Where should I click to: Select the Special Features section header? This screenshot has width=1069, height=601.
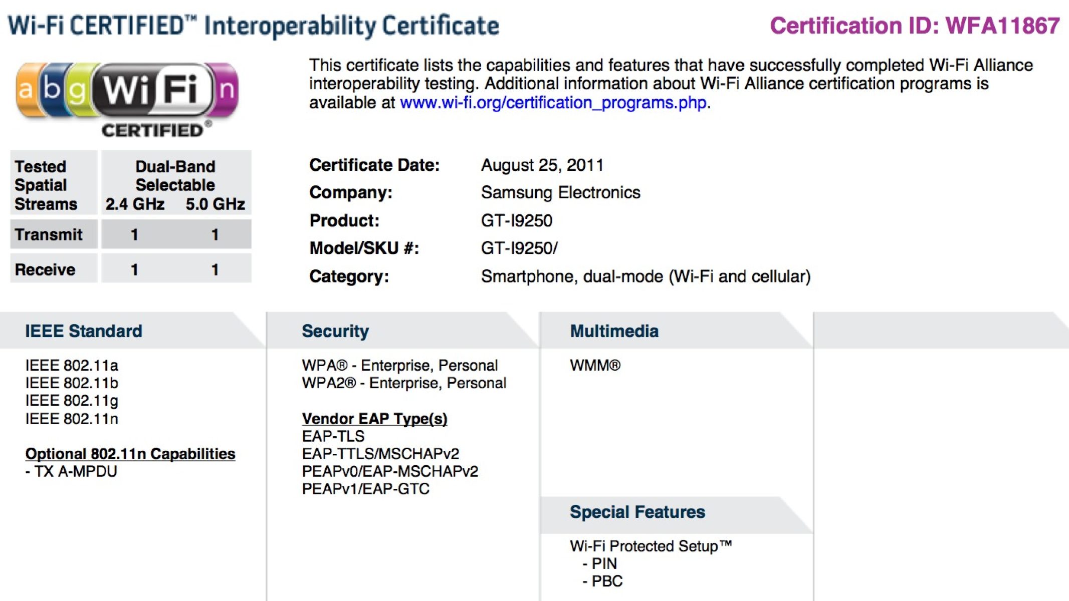pyautogui.click(x=637, y=512)
